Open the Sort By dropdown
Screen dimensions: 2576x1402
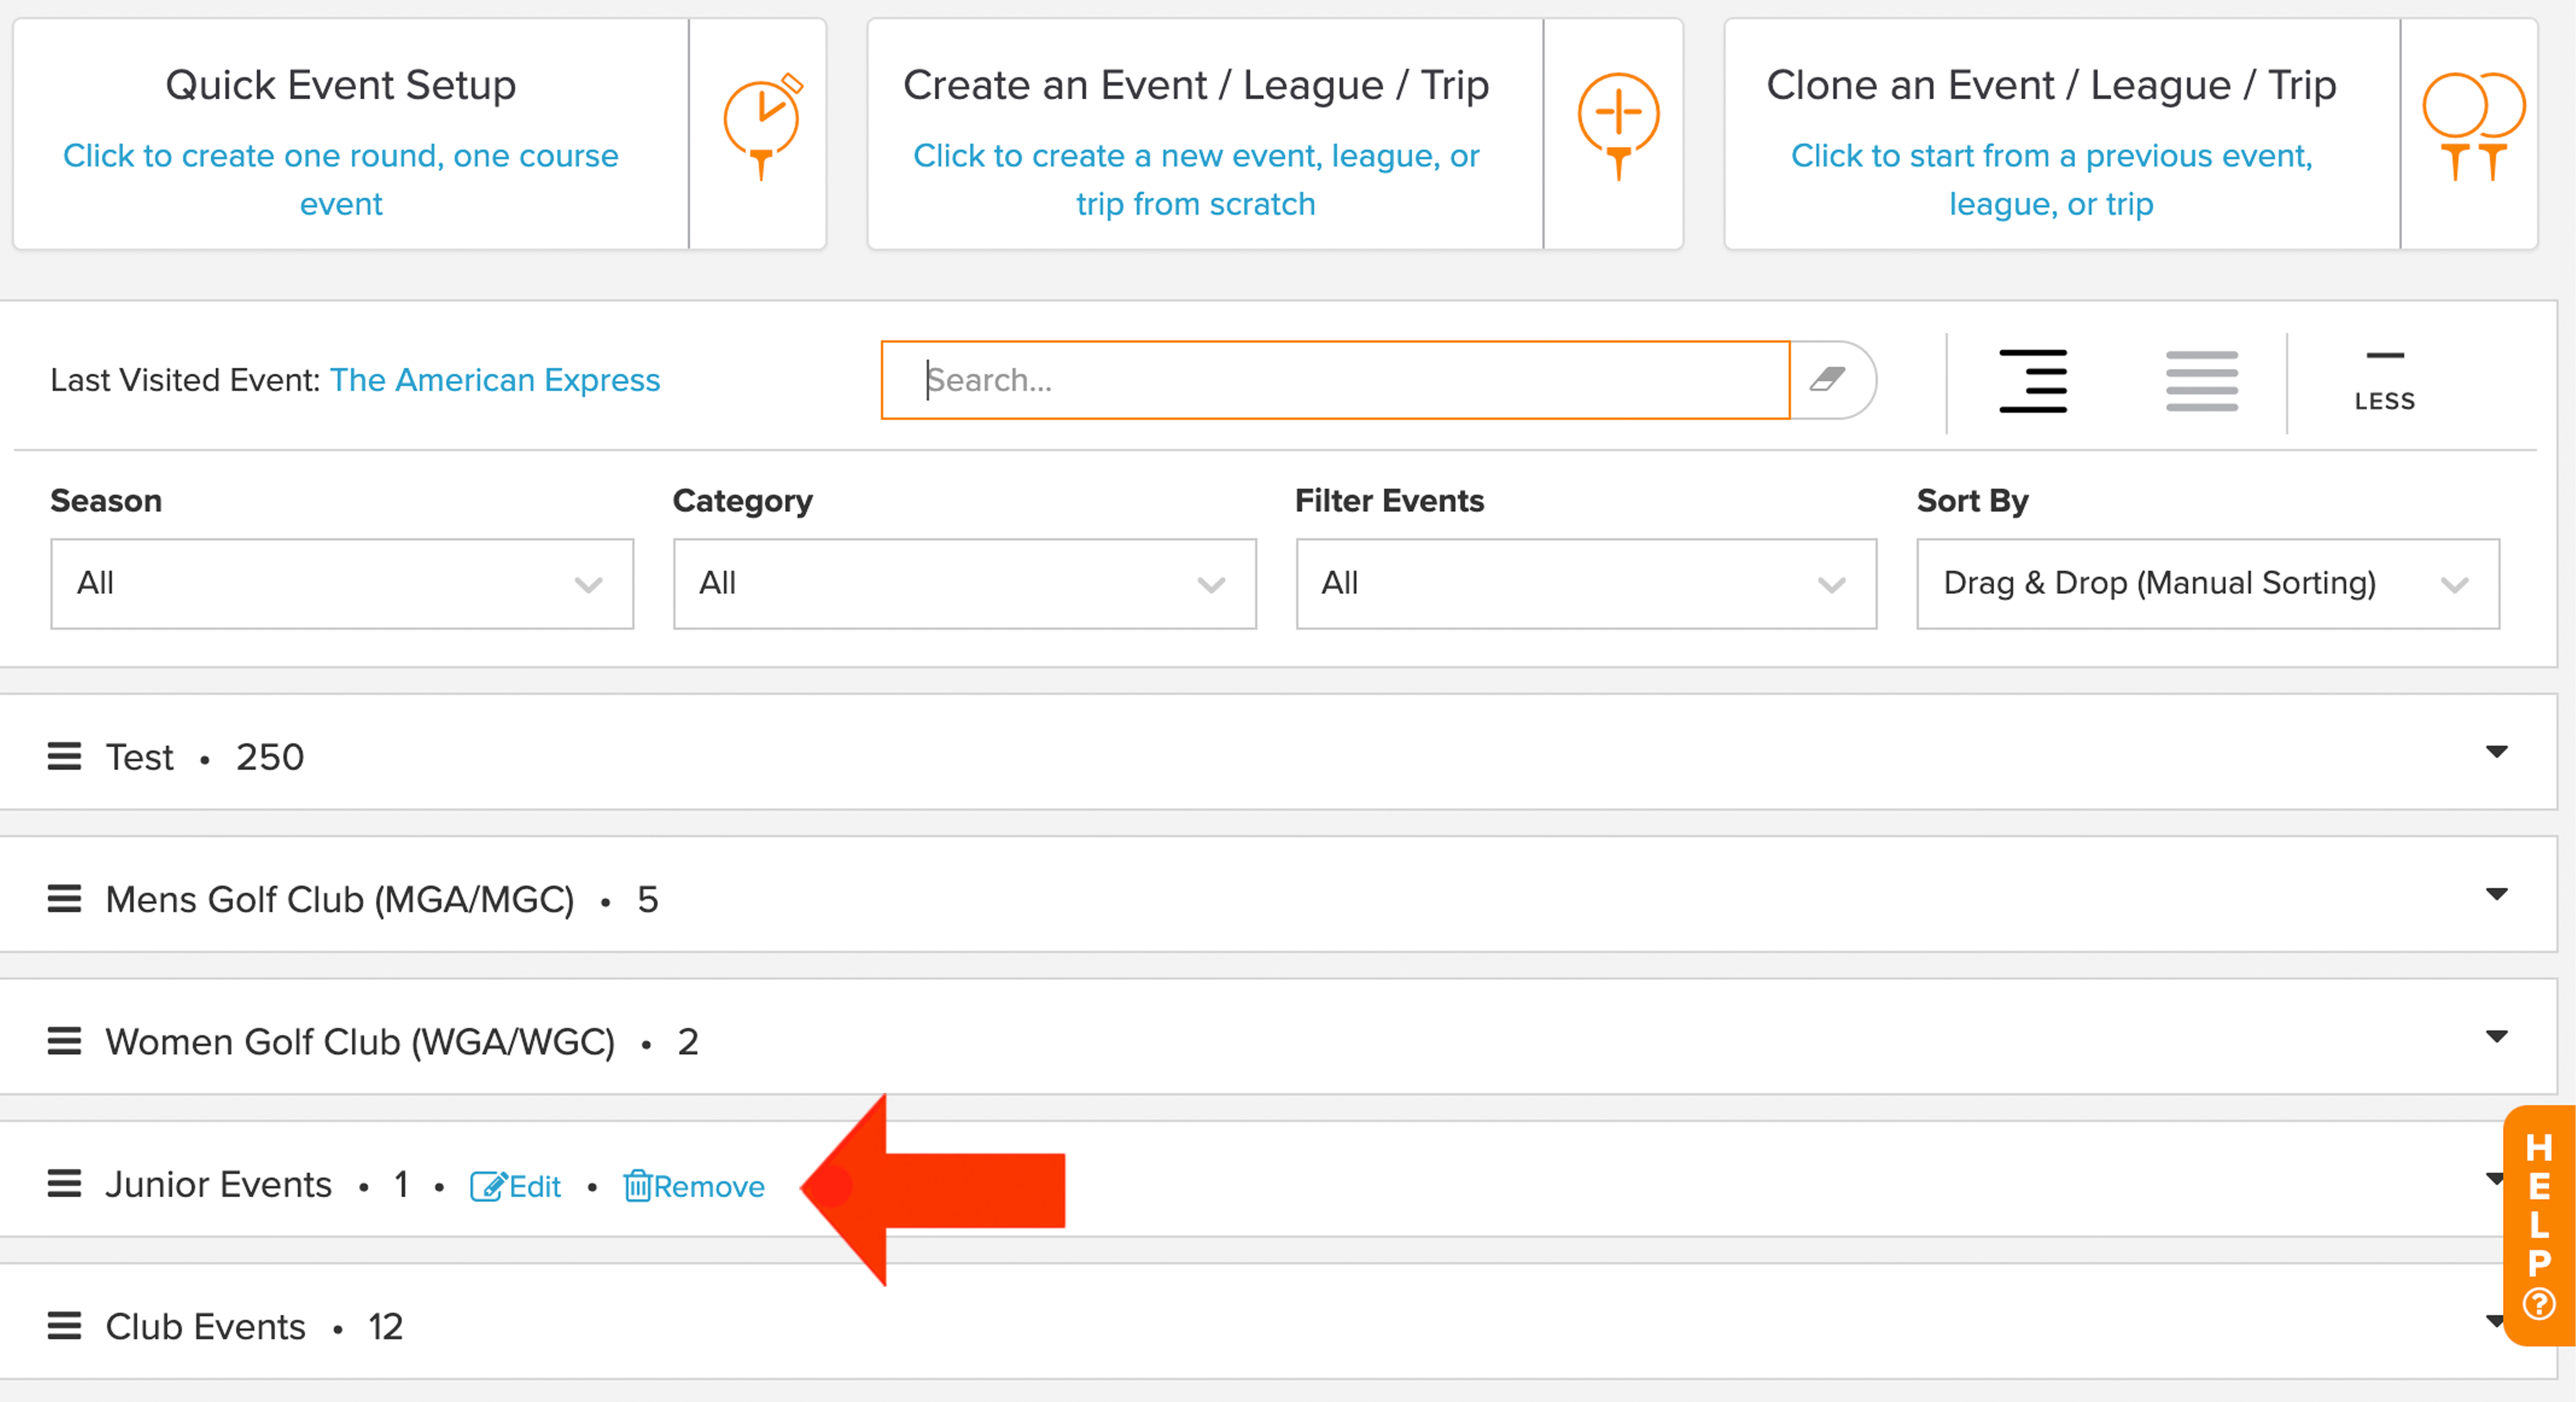[2208, 584]
